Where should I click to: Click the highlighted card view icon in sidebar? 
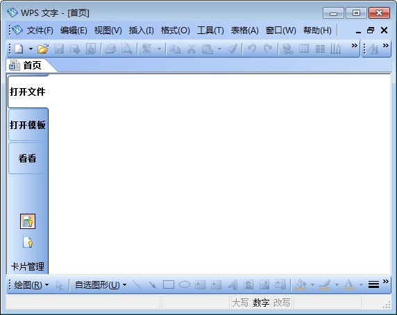(28, 221)
